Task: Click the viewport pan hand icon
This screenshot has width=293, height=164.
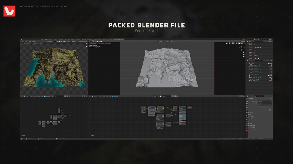Action: point(244,55)
